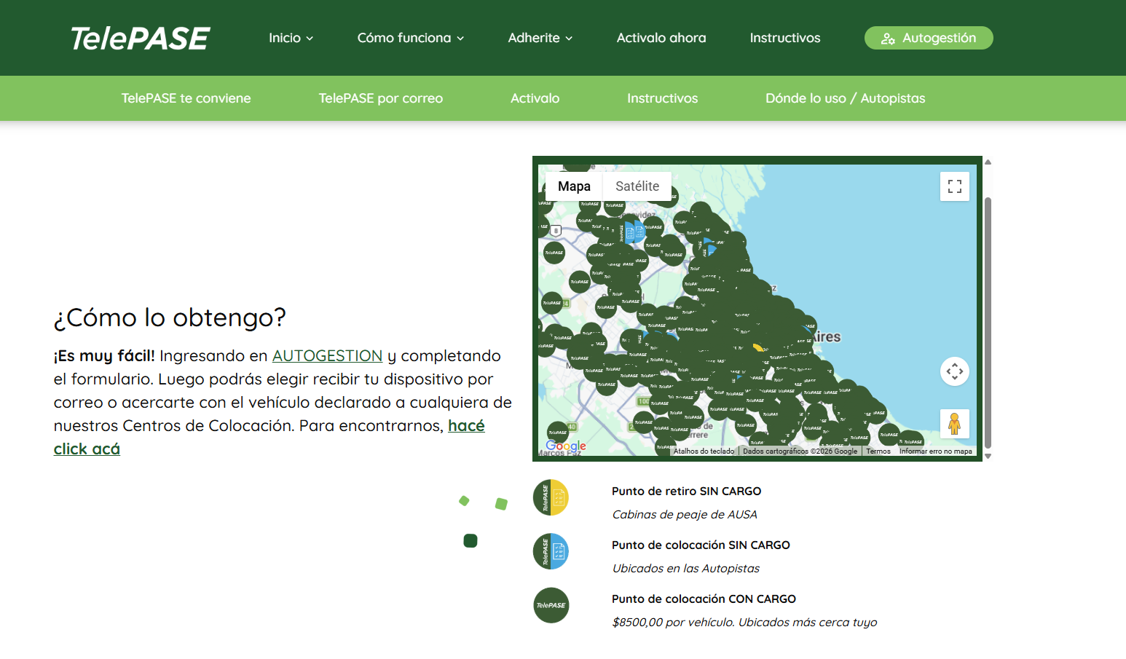This screenshot has height=659, width=1126.
Task: Click the Termos link on the map
Action: [878, 451]
